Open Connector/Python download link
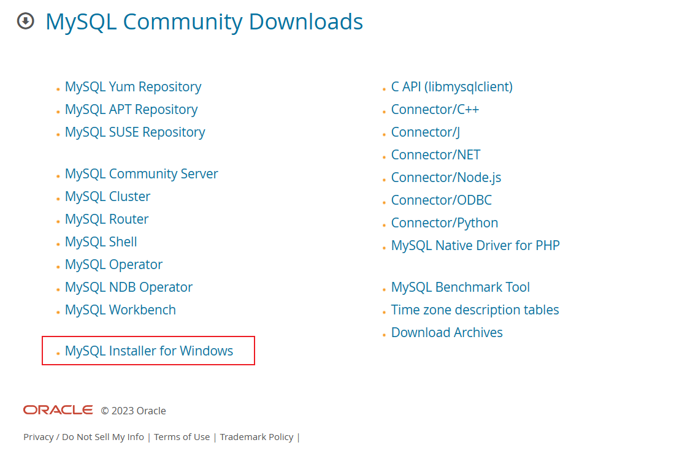 pos(445,223)
